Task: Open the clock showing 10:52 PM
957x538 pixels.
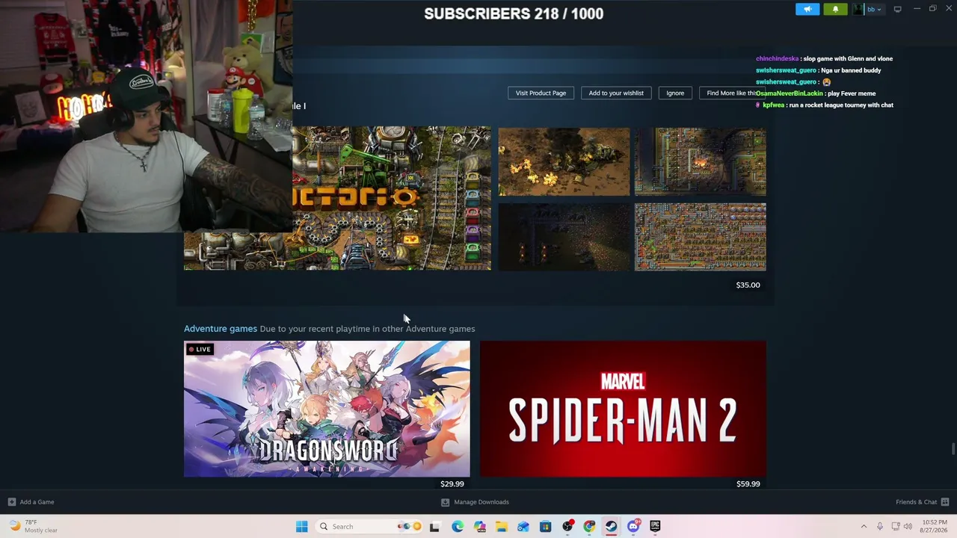Action: click(934, 527)
